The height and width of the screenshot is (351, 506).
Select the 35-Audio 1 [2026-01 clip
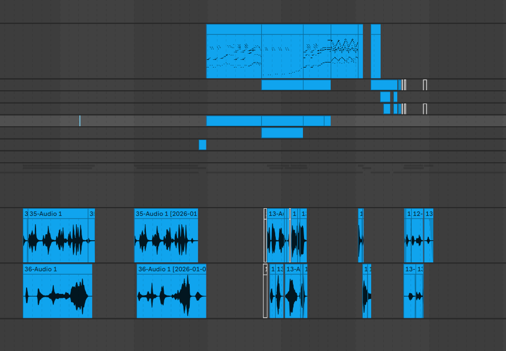pos(166,235)
